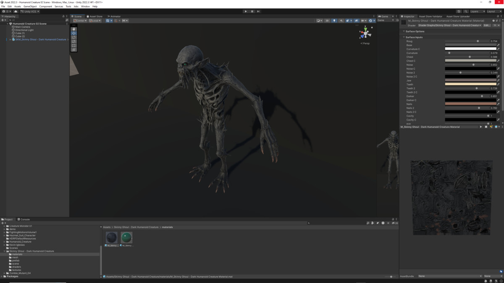Open the File menu
Screen dimensions: 504x283
pos(3,6)
